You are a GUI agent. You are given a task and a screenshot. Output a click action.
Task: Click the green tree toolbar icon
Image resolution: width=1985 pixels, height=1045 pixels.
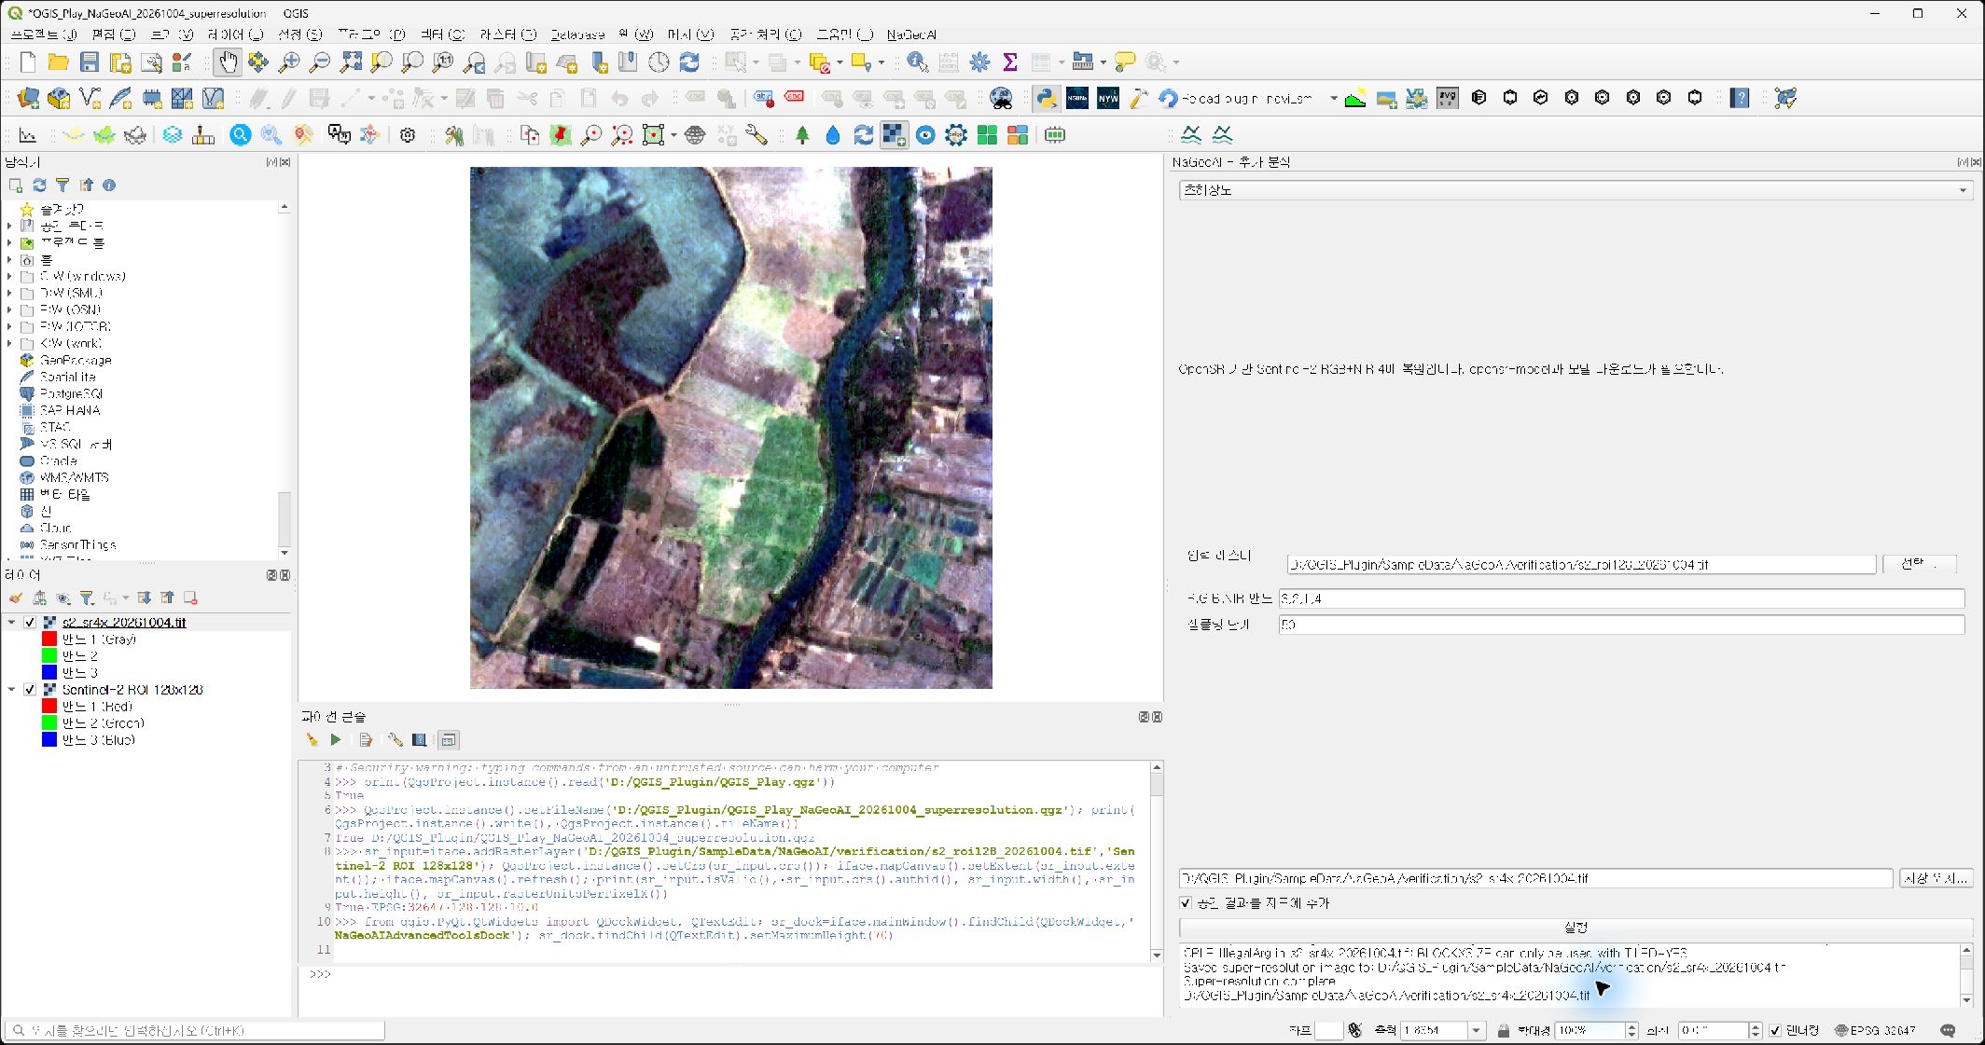tap(802, 135)
